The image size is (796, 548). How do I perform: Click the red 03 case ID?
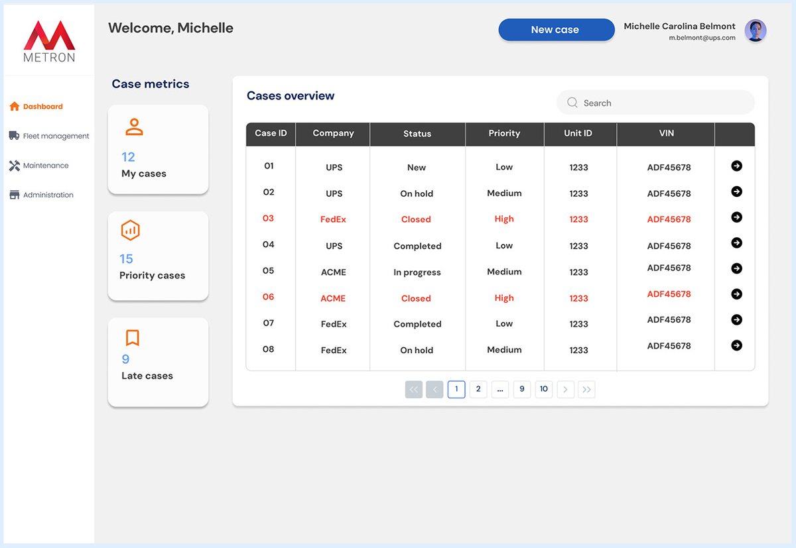tap(268, 218)
